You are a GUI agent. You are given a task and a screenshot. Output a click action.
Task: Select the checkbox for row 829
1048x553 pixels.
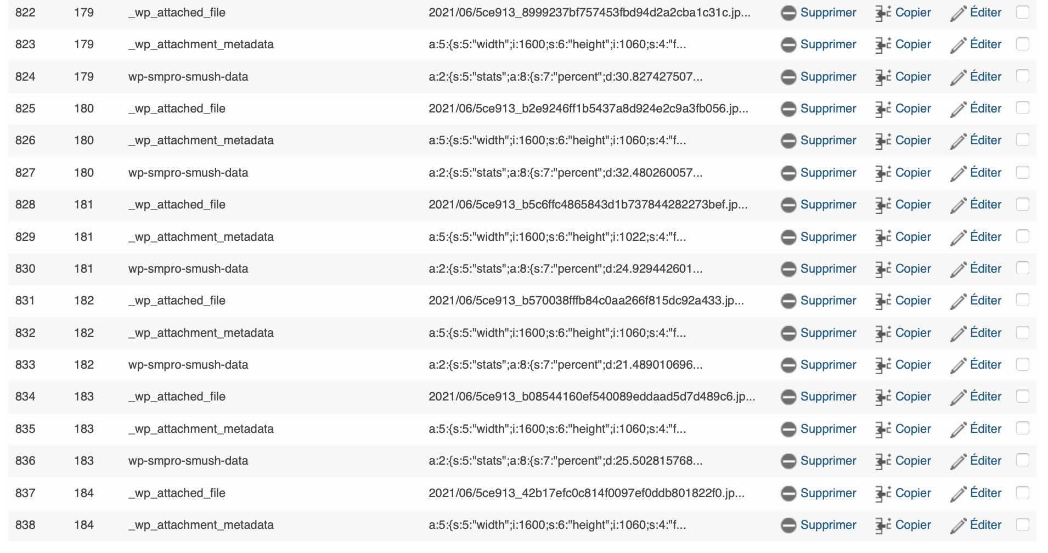1022,236
